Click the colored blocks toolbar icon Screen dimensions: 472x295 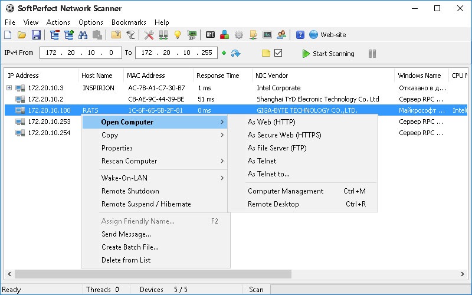point(224,35)
